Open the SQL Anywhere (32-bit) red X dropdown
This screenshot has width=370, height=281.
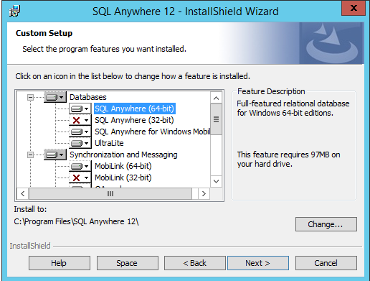click(x=80, y=120)
